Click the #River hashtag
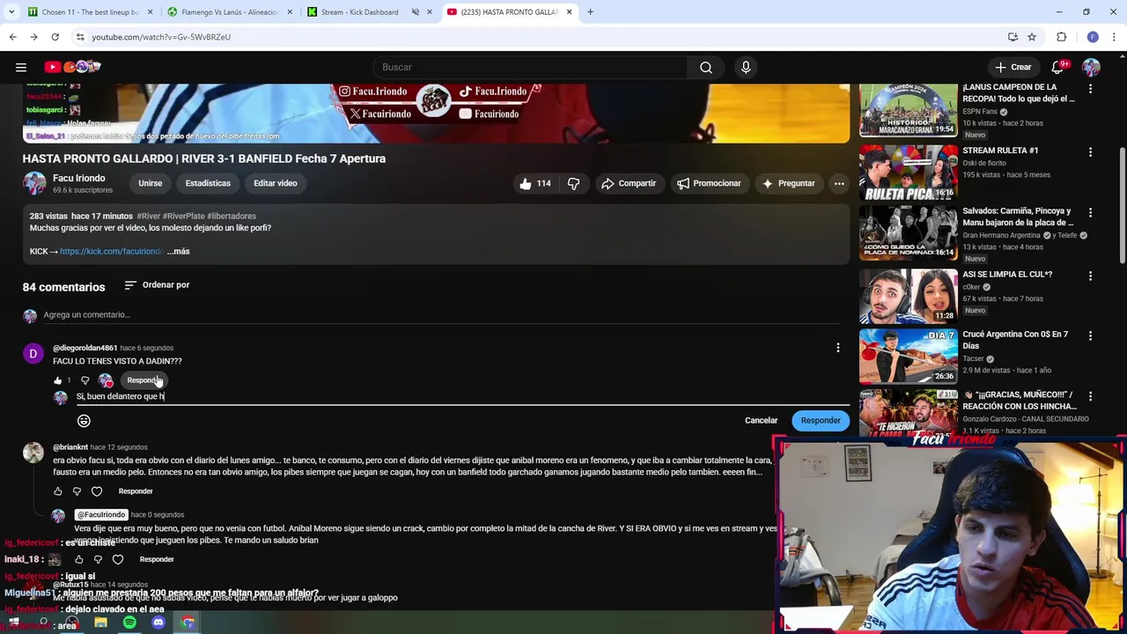The height and width of the screenshot is (634, 1127). (149, 216)
